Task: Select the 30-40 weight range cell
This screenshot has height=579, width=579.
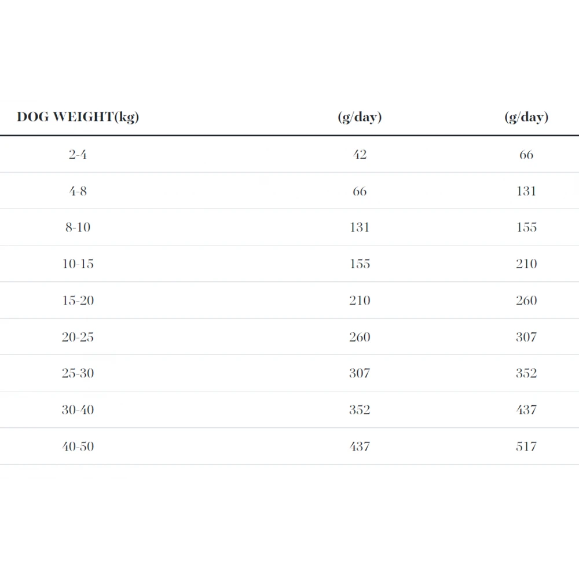Action: click(x=78, y=410)
